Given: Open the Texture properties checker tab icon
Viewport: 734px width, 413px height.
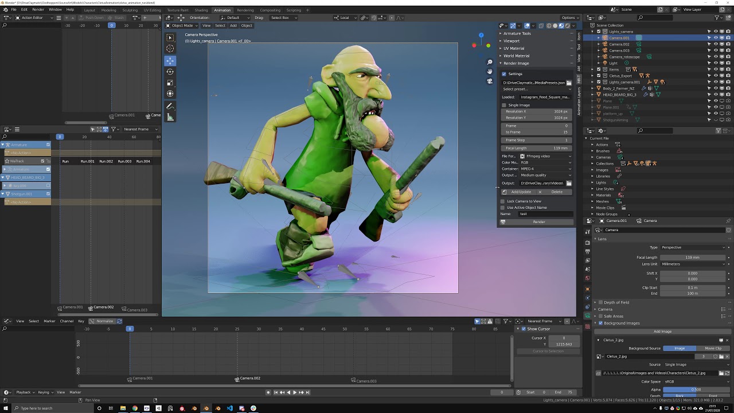Looking at the screenshot, I should pos(587,326).
